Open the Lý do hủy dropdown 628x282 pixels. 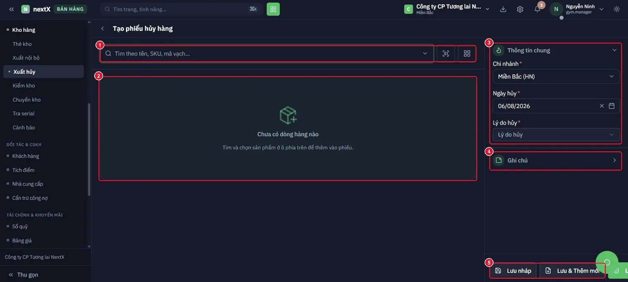(556, 135)
